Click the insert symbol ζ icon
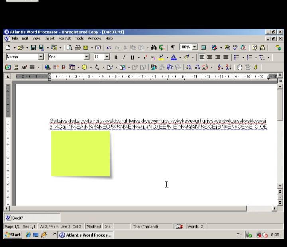Viewport: 287px width, 247px height. tap(97, 67)
